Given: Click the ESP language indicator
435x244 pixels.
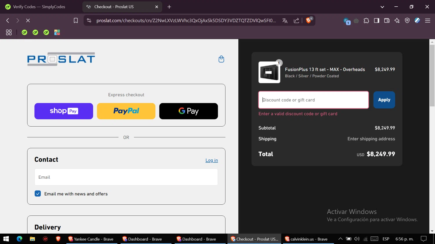Looking at the screenshot, I should pos(386,239).
